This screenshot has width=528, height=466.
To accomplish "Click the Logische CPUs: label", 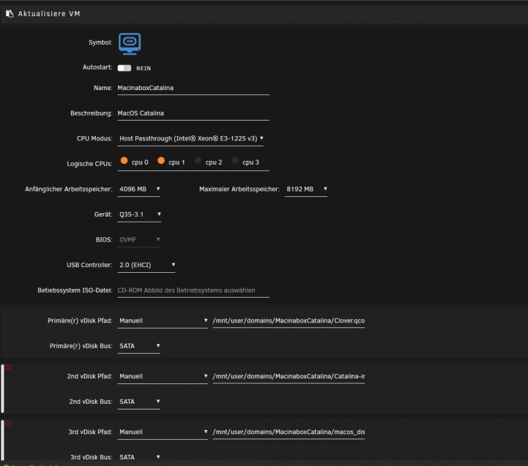I will [90, 164].
